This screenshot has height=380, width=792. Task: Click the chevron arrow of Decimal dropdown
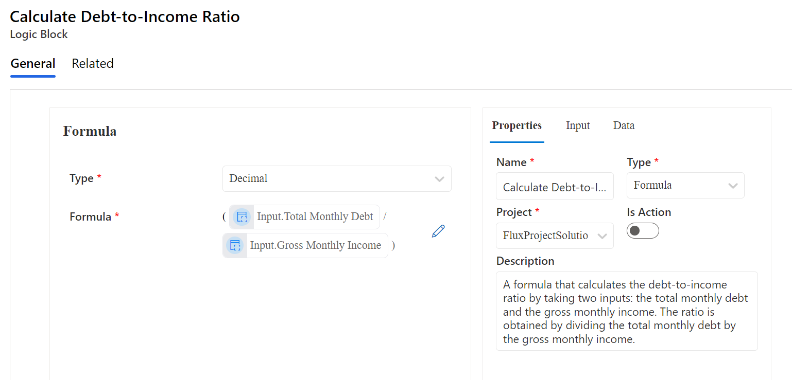click(x=439, y=179)
